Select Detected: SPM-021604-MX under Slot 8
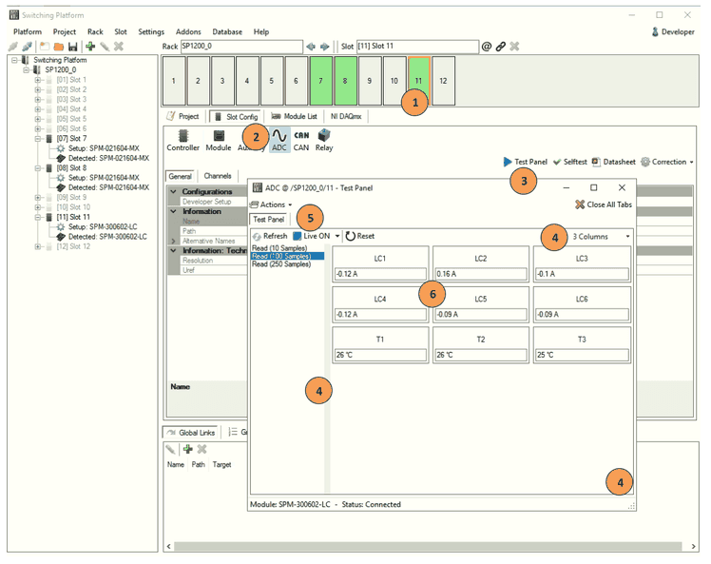Viewport: 711px width, 564px height. click(x=108, y=188)
